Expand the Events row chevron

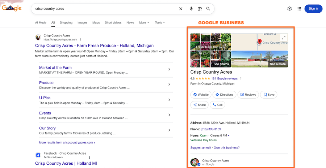[169, 115]
